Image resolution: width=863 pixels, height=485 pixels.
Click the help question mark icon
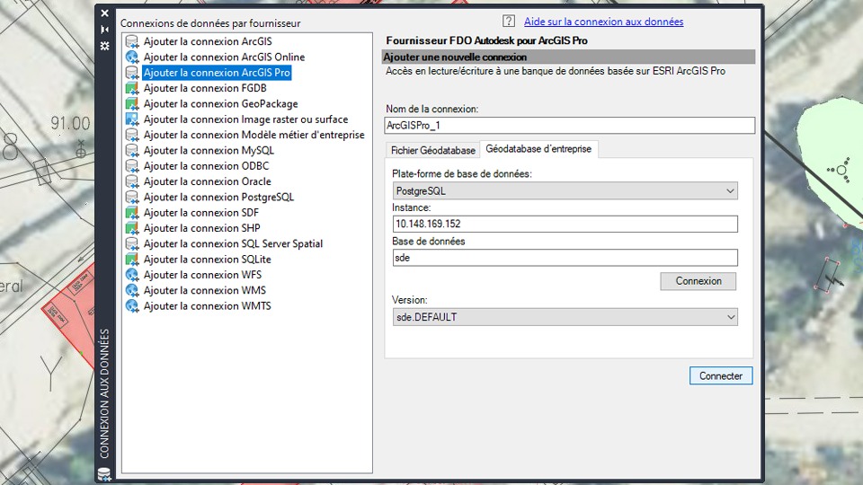tap(509, 21)
